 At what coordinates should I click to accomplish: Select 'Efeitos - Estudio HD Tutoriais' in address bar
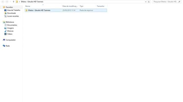32,2
